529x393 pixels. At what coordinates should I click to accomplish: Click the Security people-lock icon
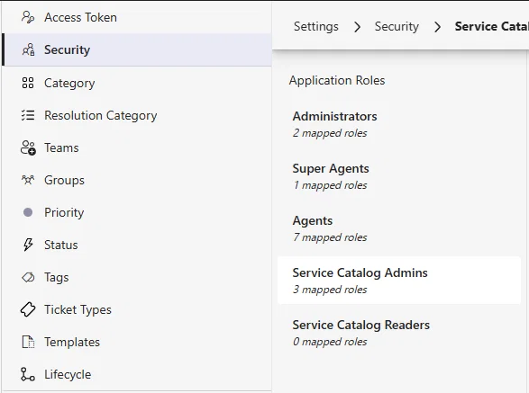click(x=28, y=49)
